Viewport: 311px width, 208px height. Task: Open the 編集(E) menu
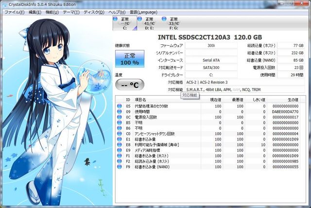click(35, 12)
